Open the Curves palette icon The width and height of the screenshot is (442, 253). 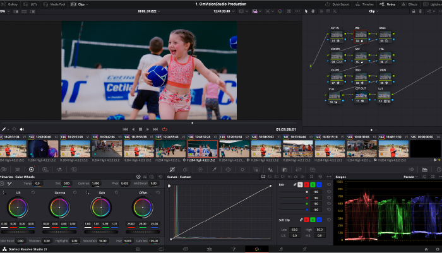(x=172, y=169)
